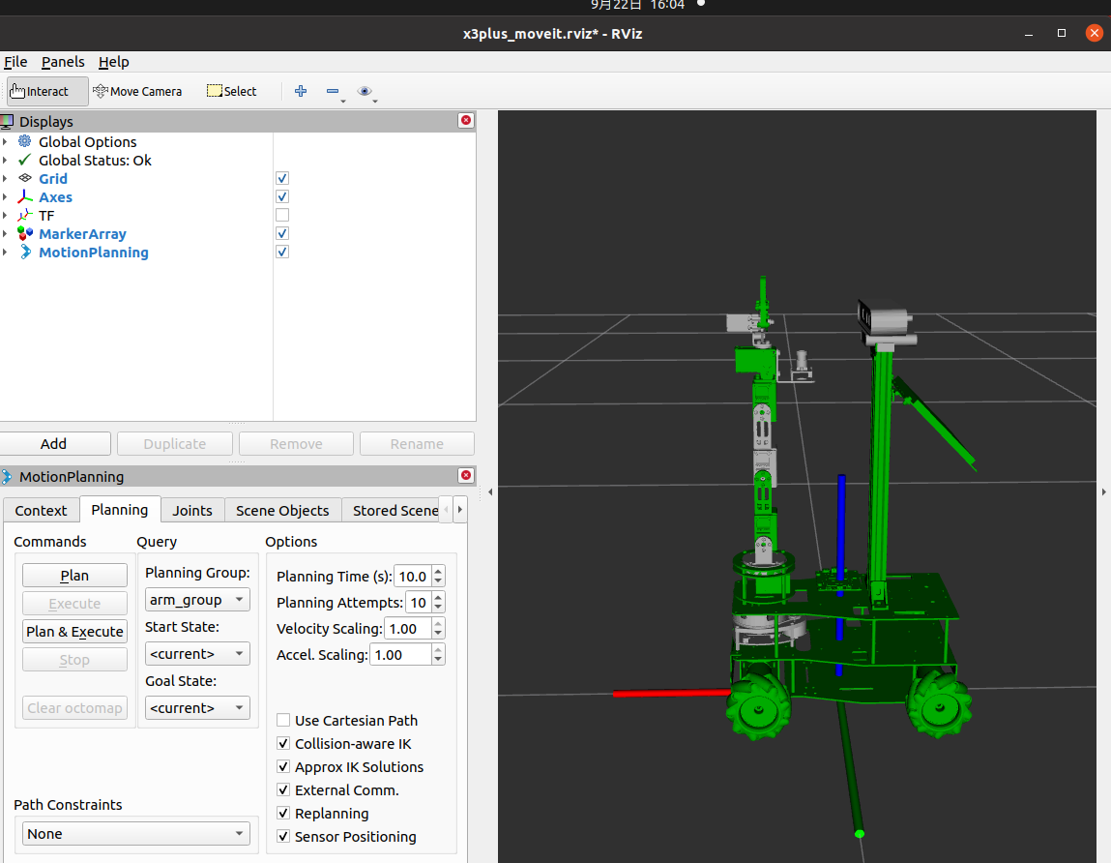Expand the Grid tree item
1111x863 pixels.
click(x=5, y=179)
